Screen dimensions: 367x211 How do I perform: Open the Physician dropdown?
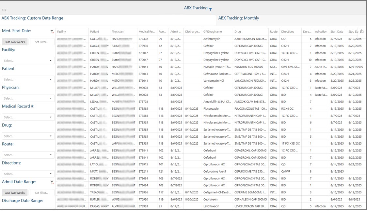click(x=28, y=98)
